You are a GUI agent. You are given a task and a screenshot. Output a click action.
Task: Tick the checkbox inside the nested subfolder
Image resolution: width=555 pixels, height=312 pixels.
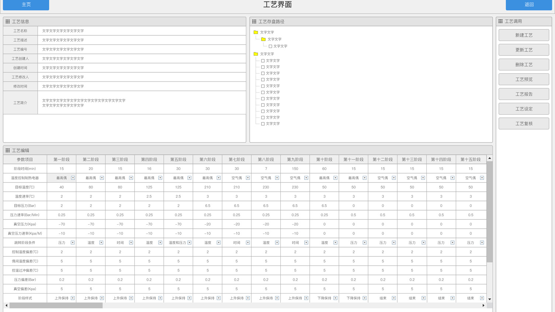point(270,46)
